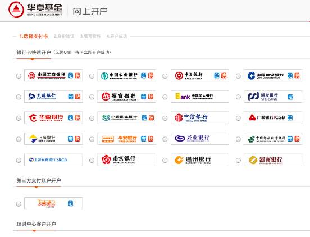
Task: Click the 平安银行 bank logo card
Action: tap(126, 139)
